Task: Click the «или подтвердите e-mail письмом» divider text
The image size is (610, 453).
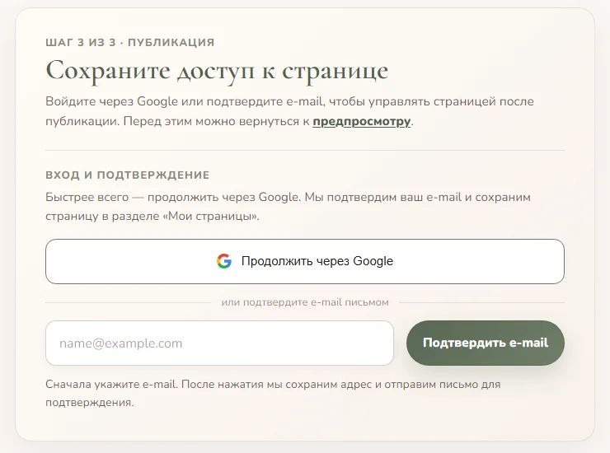Action: [305, 302]
